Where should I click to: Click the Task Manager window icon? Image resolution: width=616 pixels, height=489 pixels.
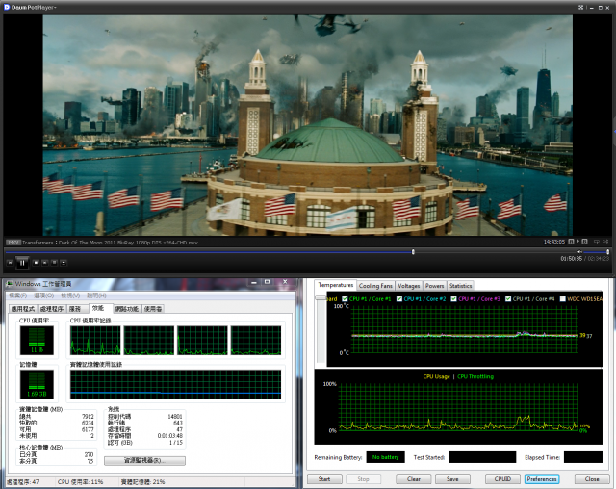pyautogui.click(x=9, y=283)
